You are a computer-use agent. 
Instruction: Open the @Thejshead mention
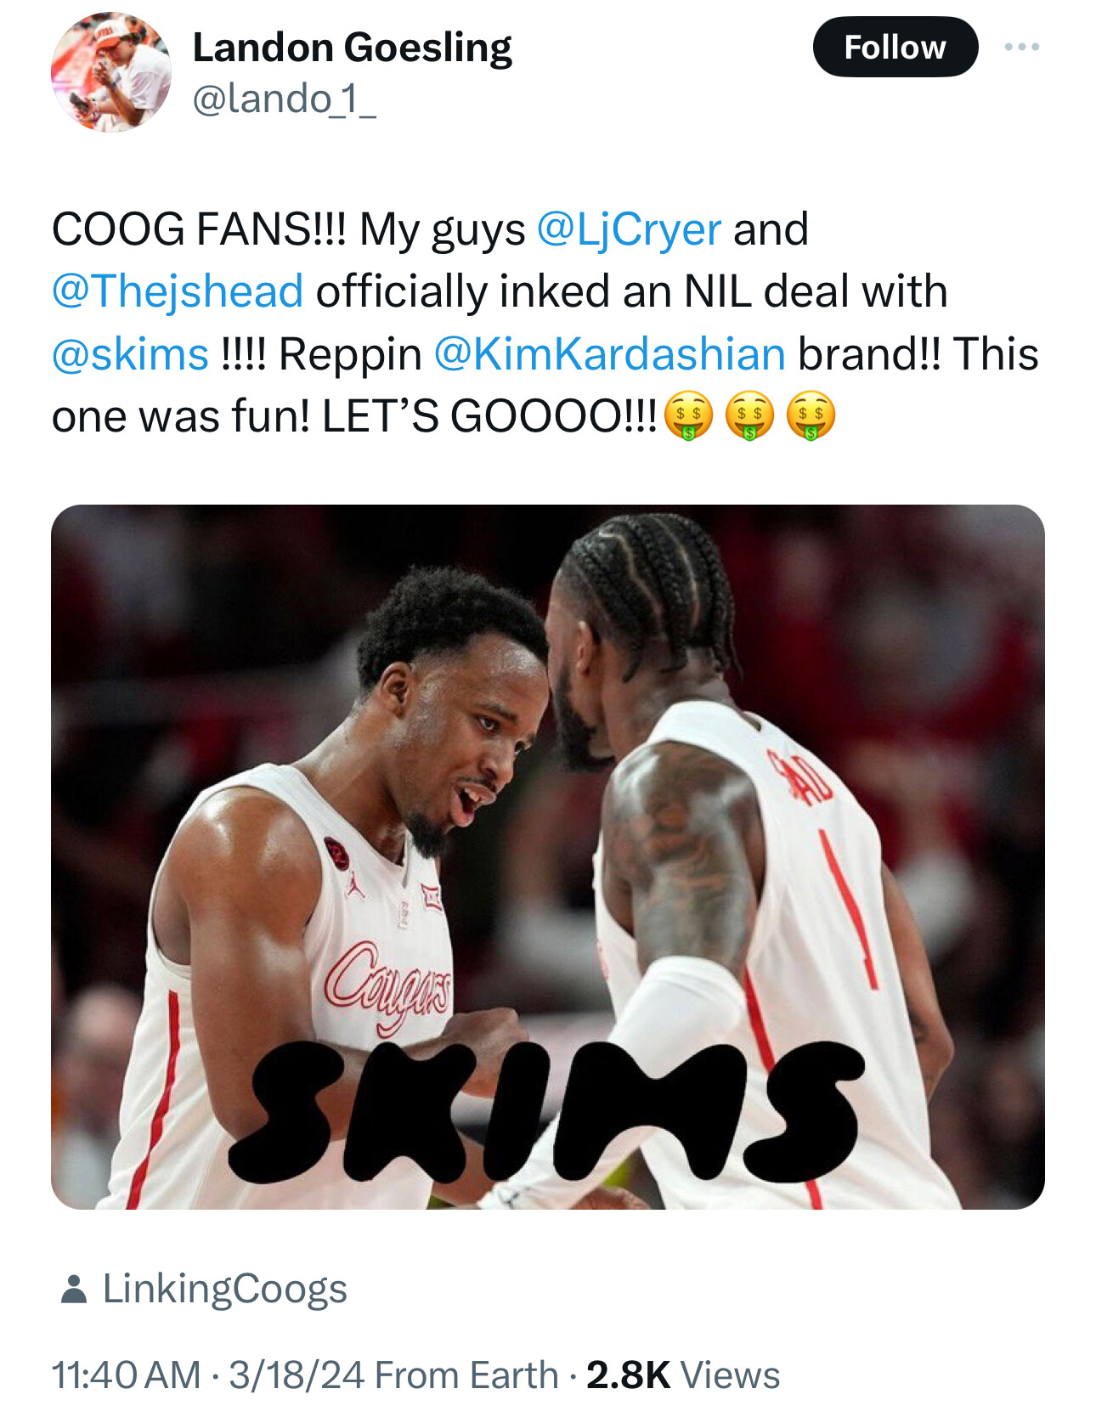coord(178,291)
